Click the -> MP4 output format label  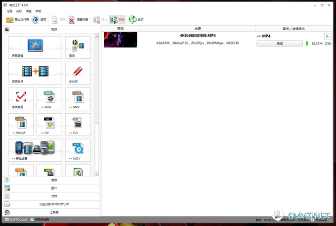263,36
